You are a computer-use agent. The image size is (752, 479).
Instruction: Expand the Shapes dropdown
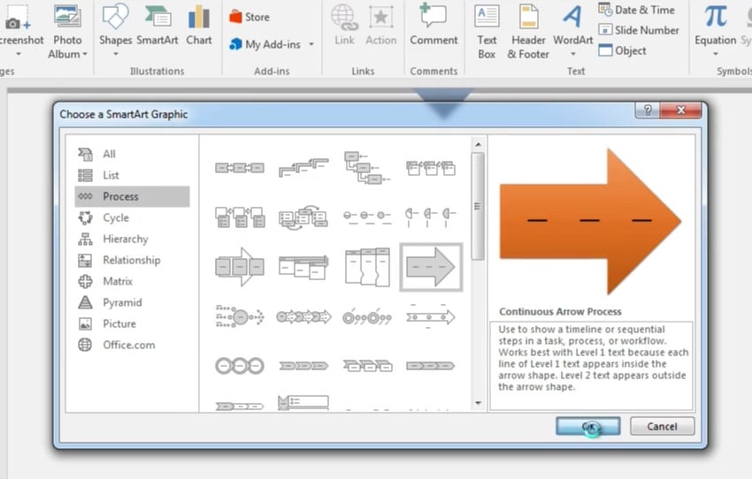pos(116,54)
